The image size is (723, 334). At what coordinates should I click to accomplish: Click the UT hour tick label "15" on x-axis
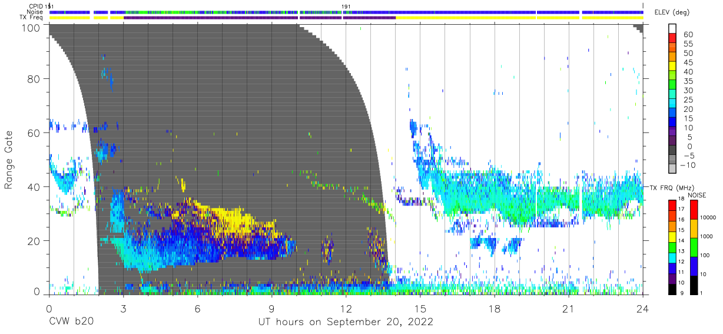(x=420, y=309)
